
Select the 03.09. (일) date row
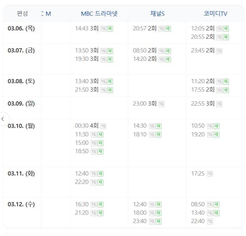point(21,103)
